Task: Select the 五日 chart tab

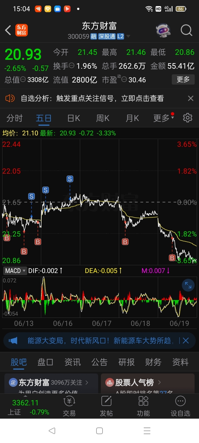Action: coord(44,118)
